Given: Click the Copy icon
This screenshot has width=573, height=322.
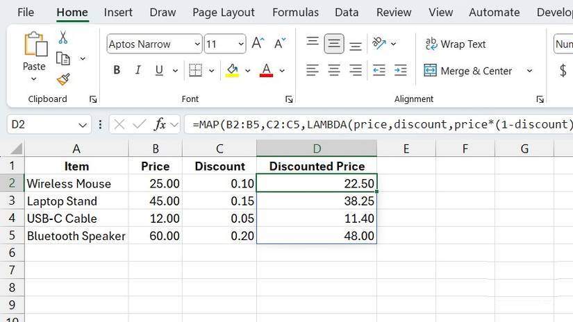Looking at the screenshot, I should [63, 58].
